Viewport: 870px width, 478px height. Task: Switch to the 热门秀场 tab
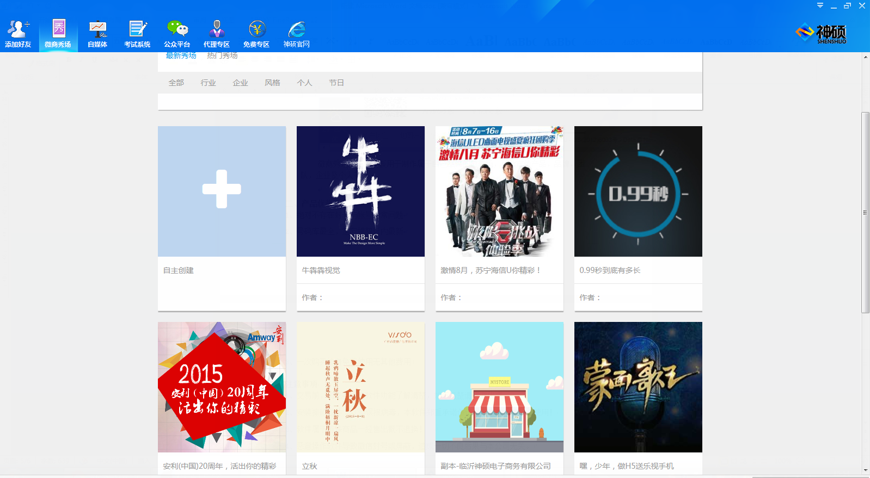tap(222, 55)
